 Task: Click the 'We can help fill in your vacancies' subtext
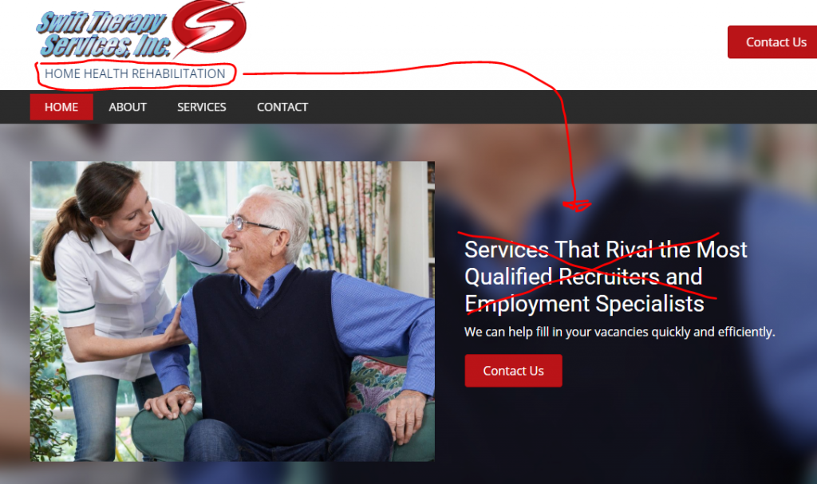pos(619,332)
